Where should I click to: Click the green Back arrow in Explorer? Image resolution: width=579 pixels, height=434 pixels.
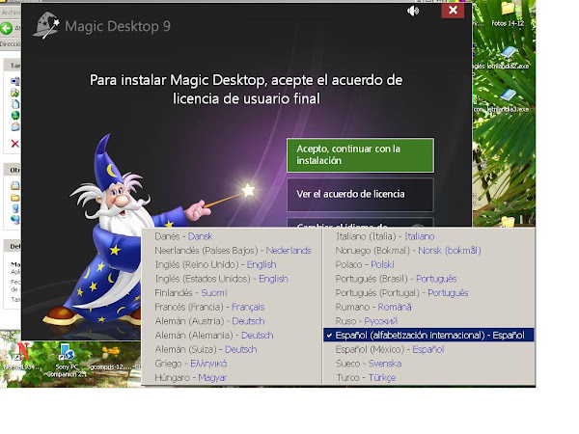(7, 28)
